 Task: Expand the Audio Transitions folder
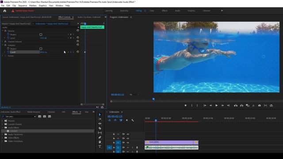pyautogui.click(x=3, y=134)
